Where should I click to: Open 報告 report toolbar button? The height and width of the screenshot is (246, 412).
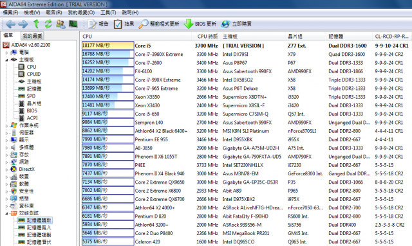[98, 24]
